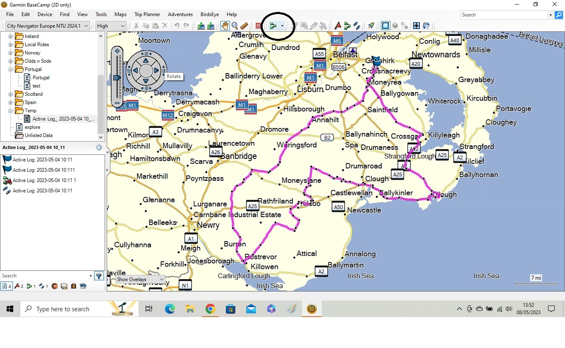Viewport: 565px width, 348px height.
Task: Open the BirdsEye menu
Action: coord(210,14)
